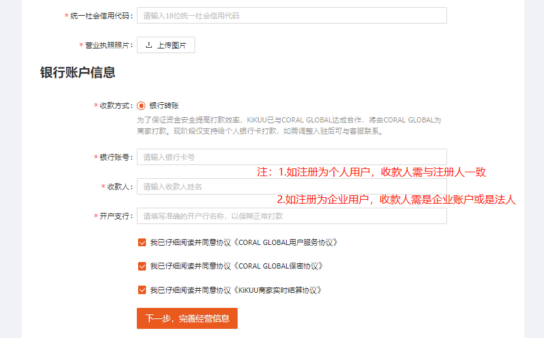Uncheck the CORAL GLOBAL用户服务协议 checkbox

coord(142,242)
